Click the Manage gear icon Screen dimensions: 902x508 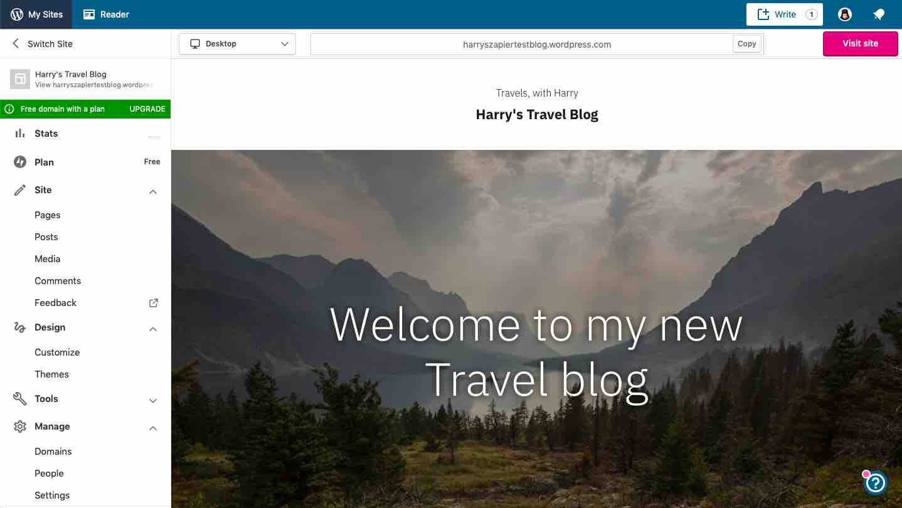point(20,426)
